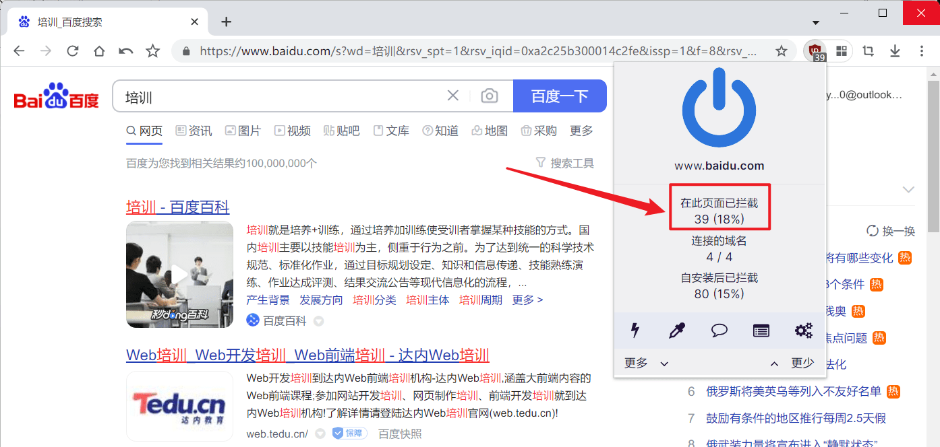Open the uBlock dashboard gears icon
This screenshot has height=447, width=940.
click(802, 330)
